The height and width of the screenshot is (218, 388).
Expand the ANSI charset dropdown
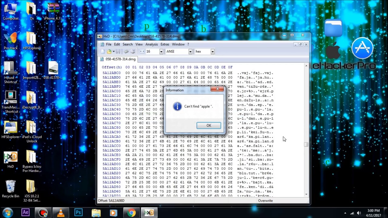coord(190,51)
